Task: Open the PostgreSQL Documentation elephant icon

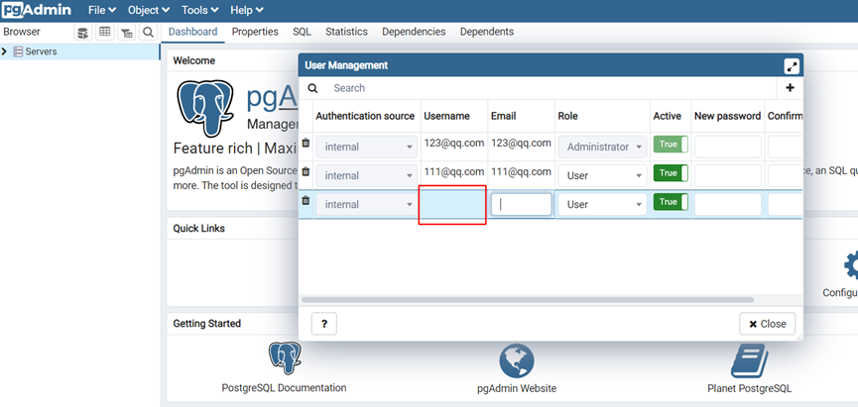Action: click(285, 357)
